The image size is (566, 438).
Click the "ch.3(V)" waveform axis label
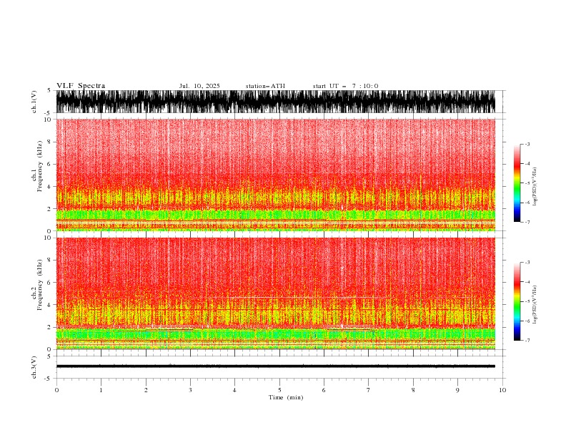point(34,367)
